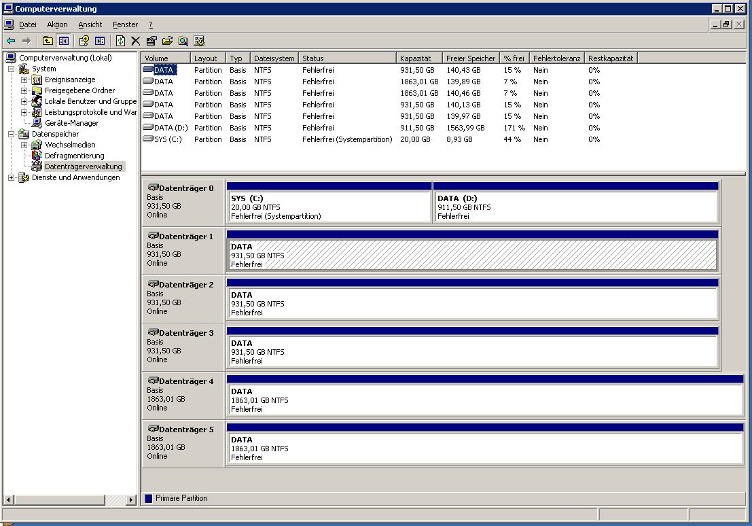
Task: Click the Back arrow in the toolbar
Action: point(11,41)
